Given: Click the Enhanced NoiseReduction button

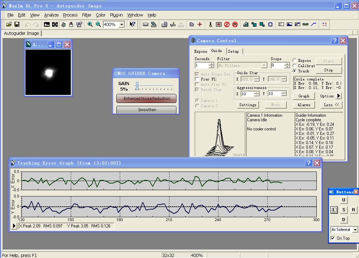Looking at the screenshot, I should (x=147, y=98).
